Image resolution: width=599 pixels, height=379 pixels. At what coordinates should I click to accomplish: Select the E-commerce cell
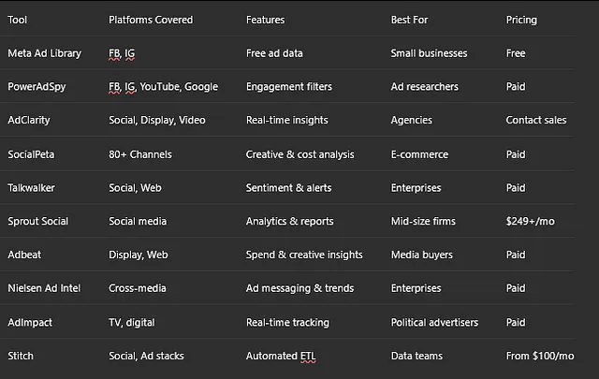tap(419, 154)
